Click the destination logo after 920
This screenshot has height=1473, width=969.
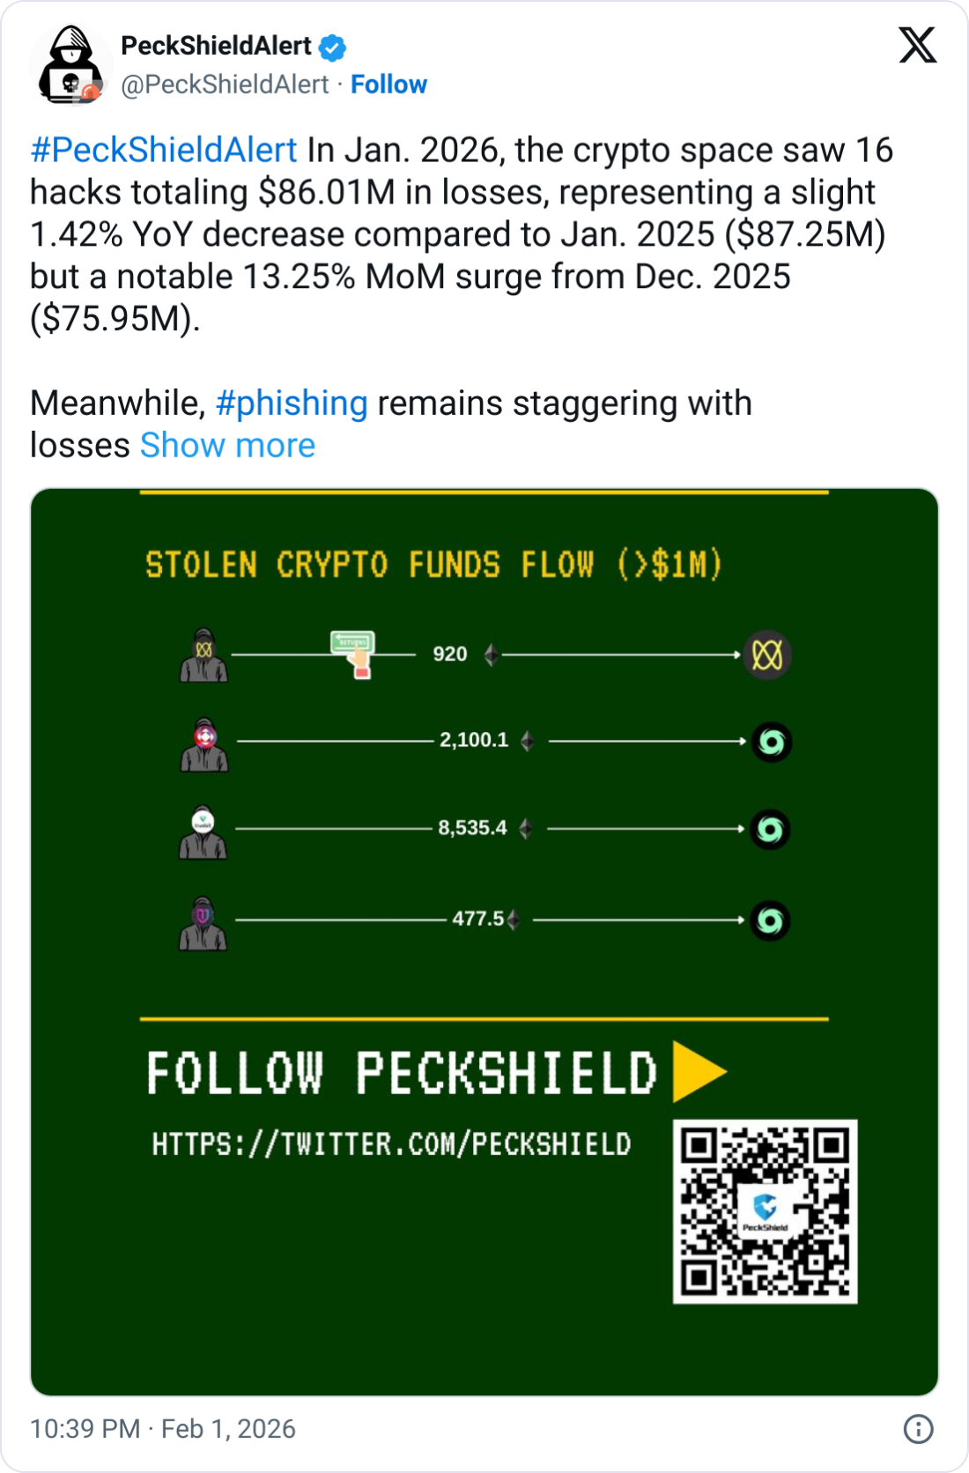[767, 655]
